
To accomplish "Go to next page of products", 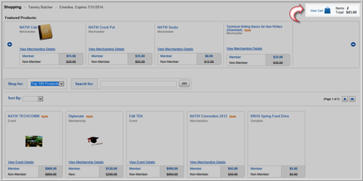I will point(345,99).
